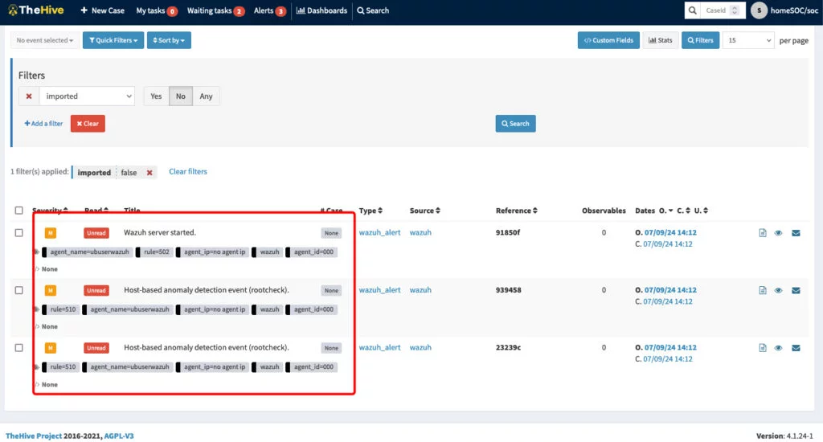Check the select-all alerts checkbox in header

pos(18,211)
